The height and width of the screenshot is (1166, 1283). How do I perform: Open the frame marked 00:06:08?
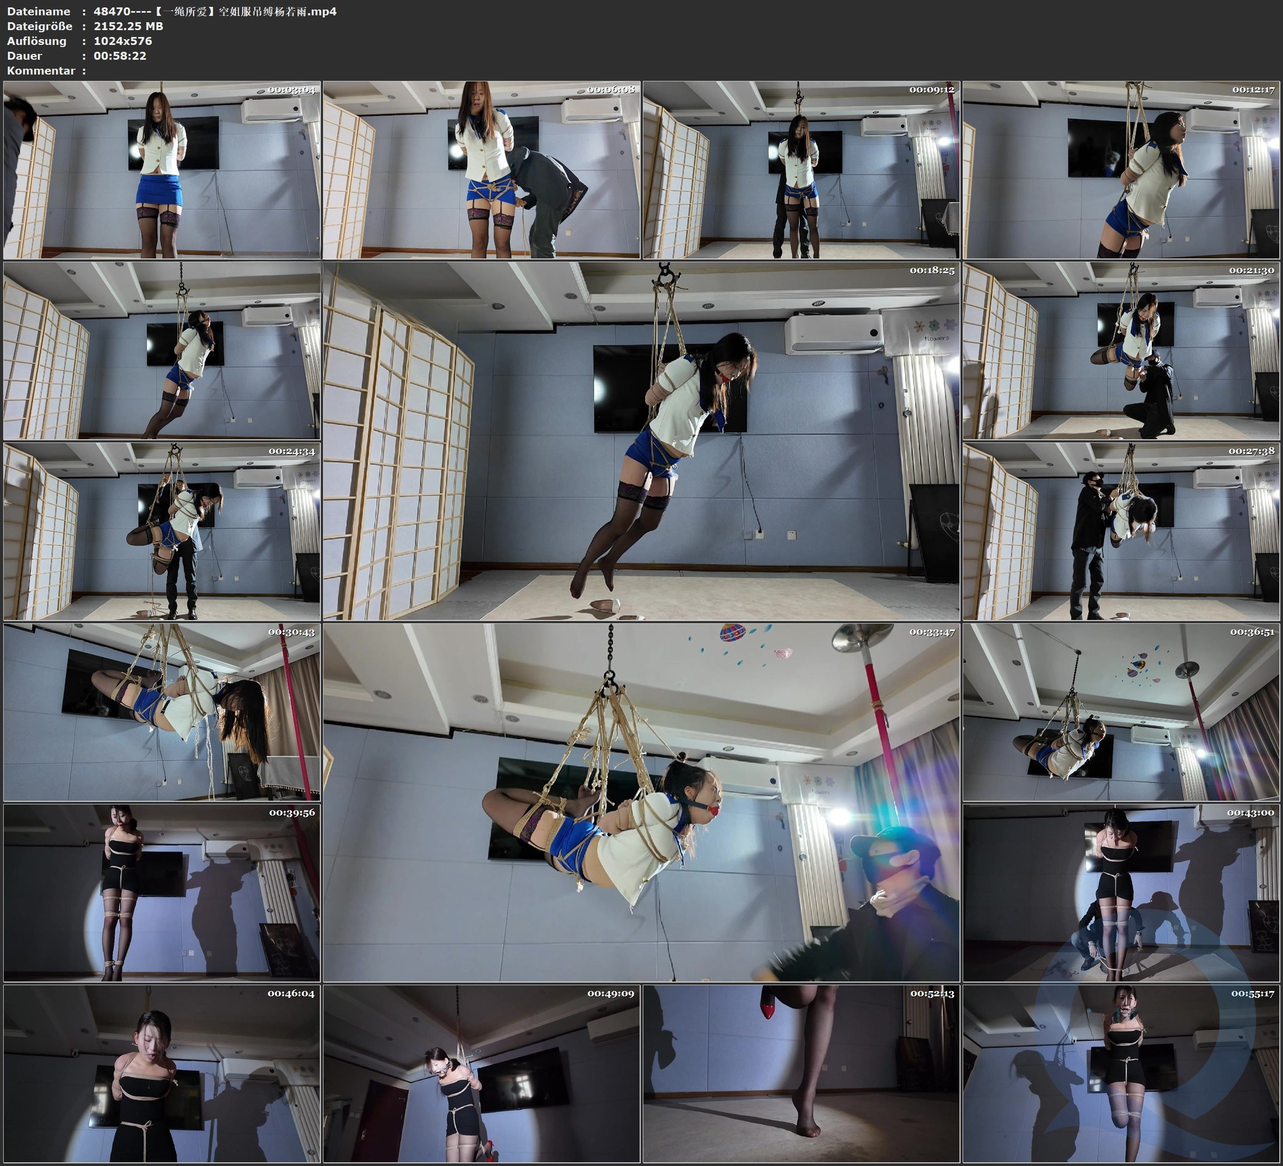pyautogui.click(x=481, y=170)
